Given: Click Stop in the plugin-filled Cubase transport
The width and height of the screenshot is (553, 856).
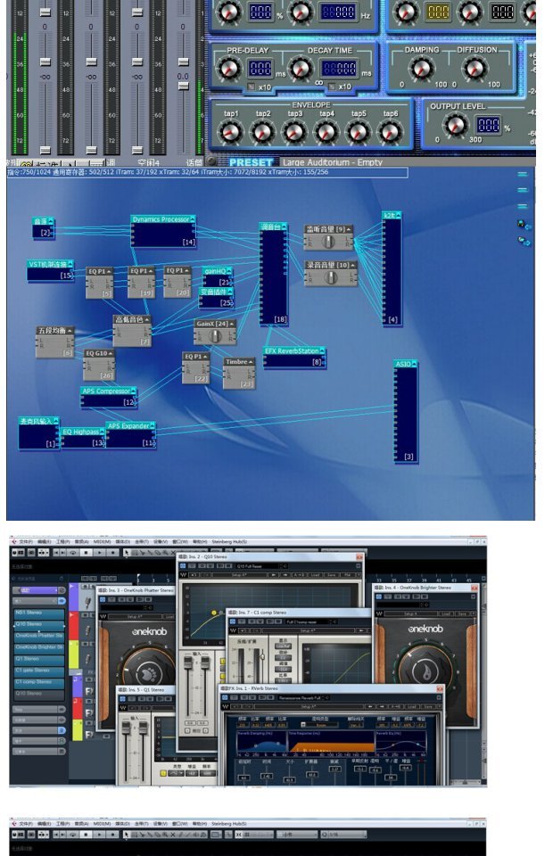Looking at the screenshot, I should [x=87, y=553].
